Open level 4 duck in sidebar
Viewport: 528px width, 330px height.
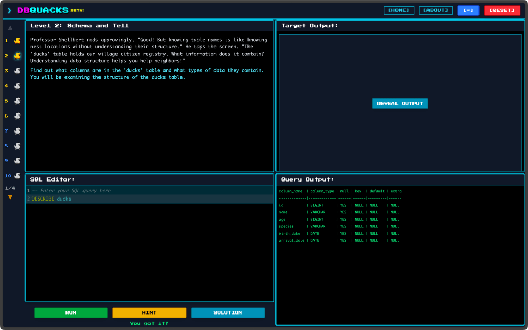point(17,86)
